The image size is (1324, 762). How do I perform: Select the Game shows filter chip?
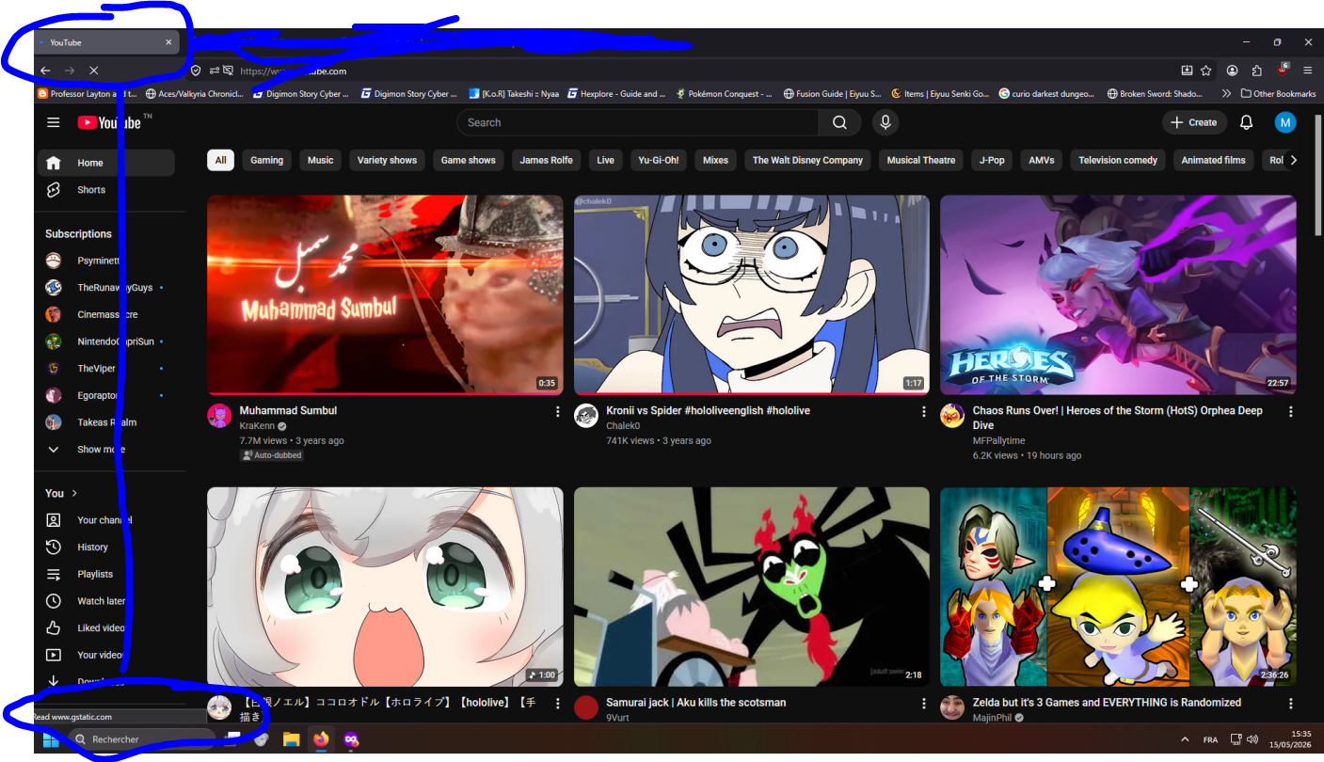coord(469,160)
